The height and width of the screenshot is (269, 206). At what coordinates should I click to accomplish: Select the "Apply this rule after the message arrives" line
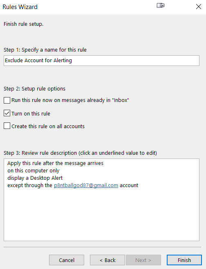[x=55, y=163]
